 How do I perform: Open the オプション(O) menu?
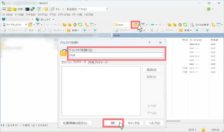(x=64, y=14)
